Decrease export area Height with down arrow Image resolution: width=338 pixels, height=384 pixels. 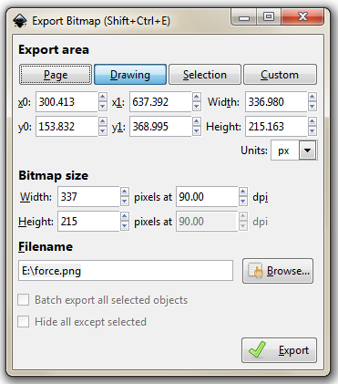pos(312,131)
